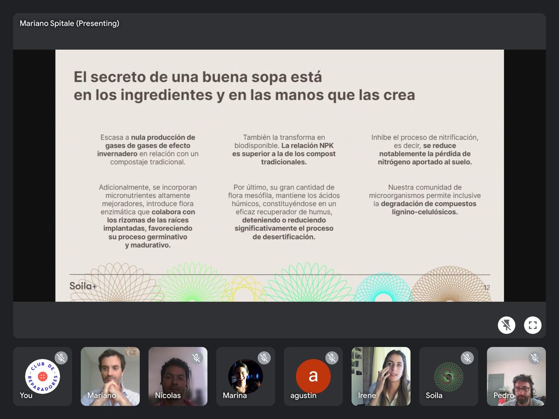The width and height of the screenshot is (559, 419).
Task: Click paragraph about 'gases de efecto invernadero'
Action: coord(148,150)
